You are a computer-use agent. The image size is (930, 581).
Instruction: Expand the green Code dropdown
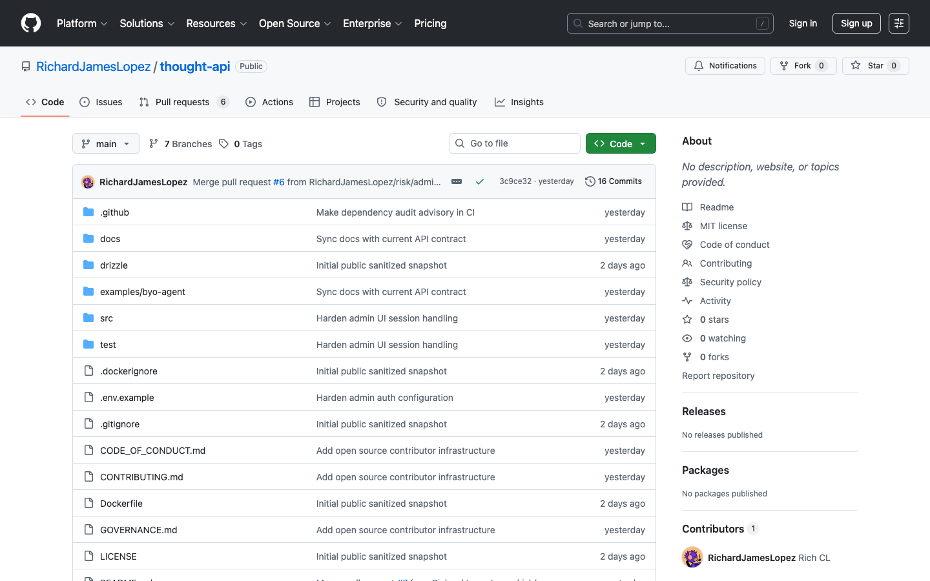[621, 143]
